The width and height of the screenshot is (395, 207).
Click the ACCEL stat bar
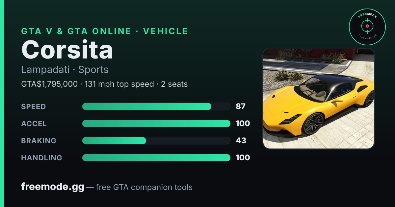tap(156, 124)
